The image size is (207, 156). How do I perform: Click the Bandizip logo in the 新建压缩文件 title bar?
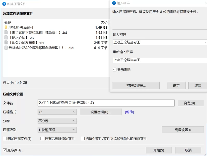click(x=4, y=4)
